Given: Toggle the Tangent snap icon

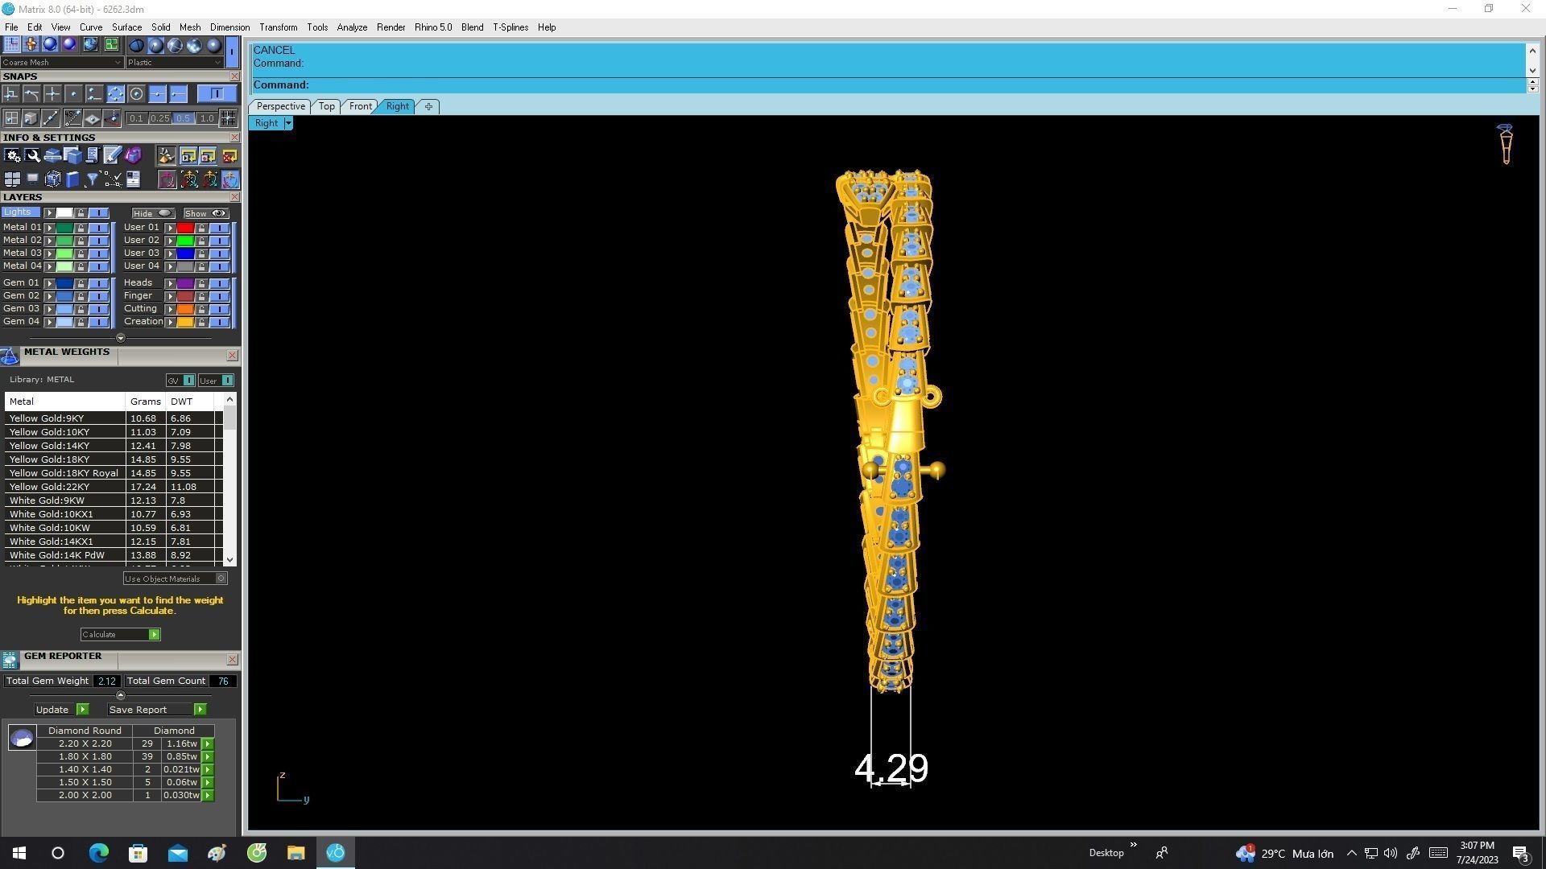Looking at the screenshot, I should [31, 93].
